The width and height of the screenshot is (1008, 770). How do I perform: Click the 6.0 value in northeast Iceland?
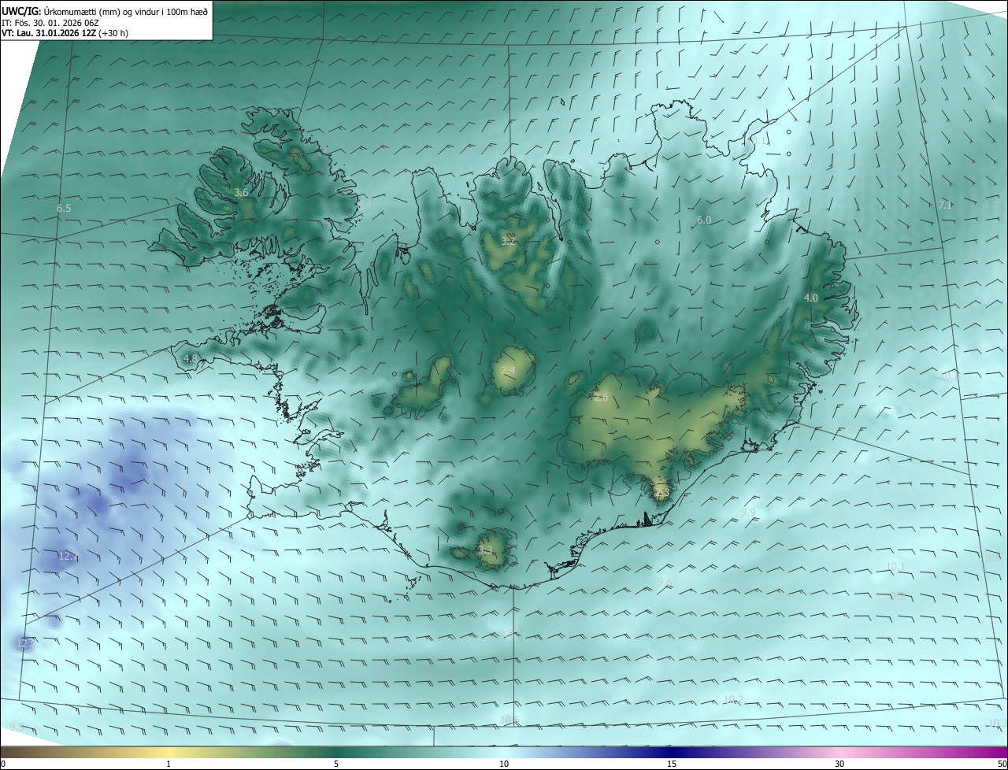(x=704, y=220)
